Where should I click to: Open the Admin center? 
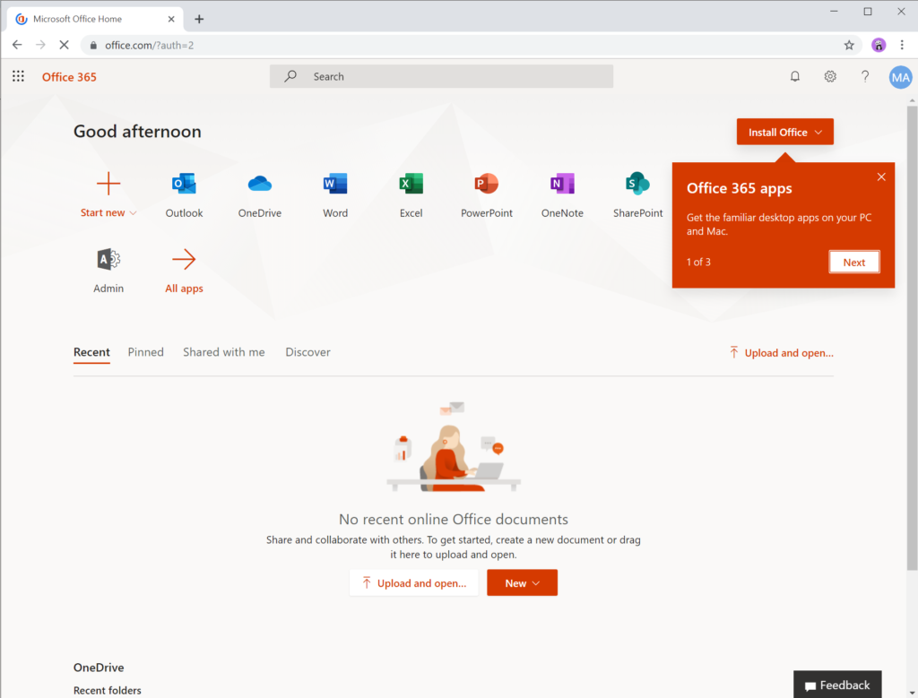(x=108, y=271)
